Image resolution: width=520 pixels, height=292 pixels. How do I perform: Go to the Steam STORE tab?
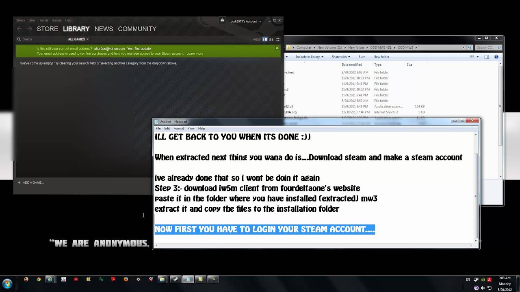tap(47, 29)
